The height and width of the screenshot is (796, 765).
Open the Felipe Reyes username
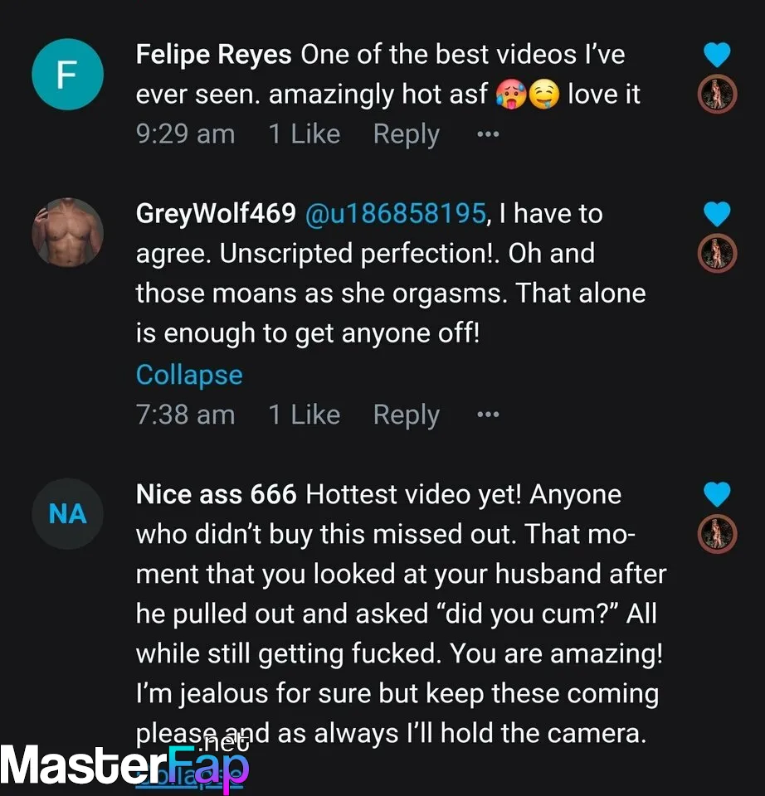213,55
